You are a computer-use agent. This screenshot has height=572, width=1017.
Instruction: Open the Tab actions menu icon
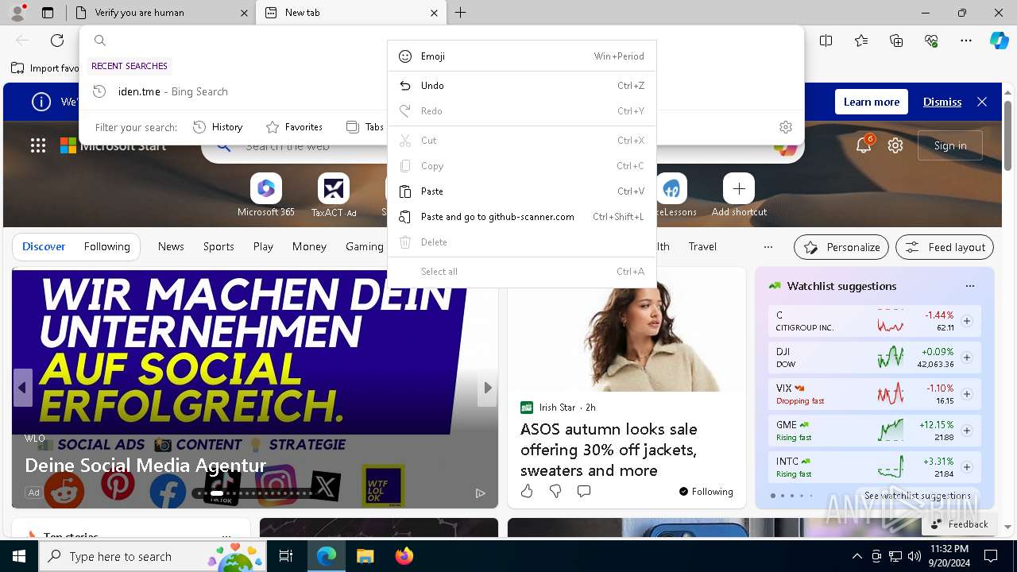(x=48, y=13)
